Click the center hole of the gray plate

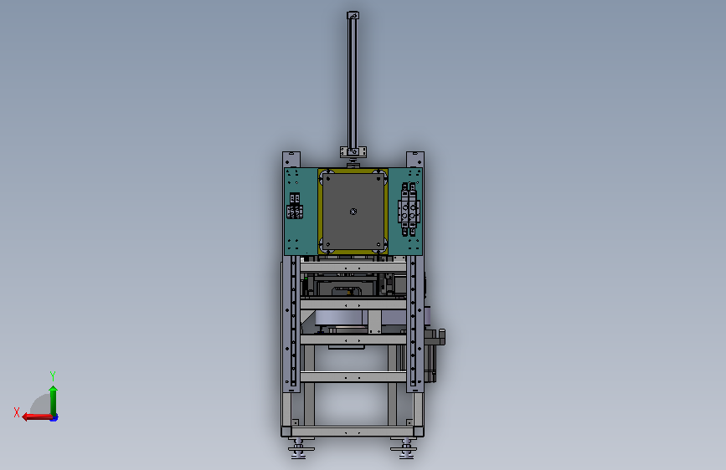353,212
